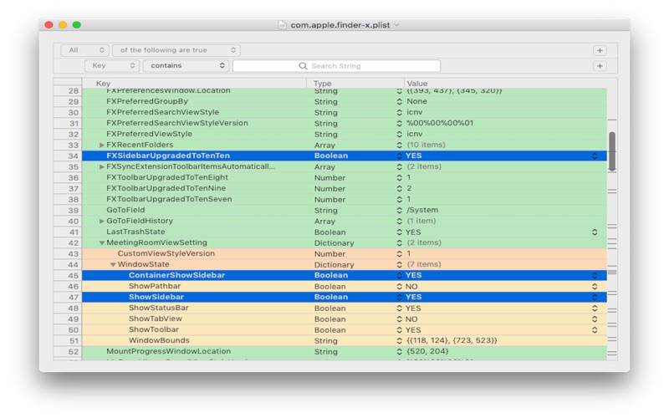Viewport: 669px width, 418px height.
Task: Click the None value of FXPreferredGroupBy
Action: point(416,101)
